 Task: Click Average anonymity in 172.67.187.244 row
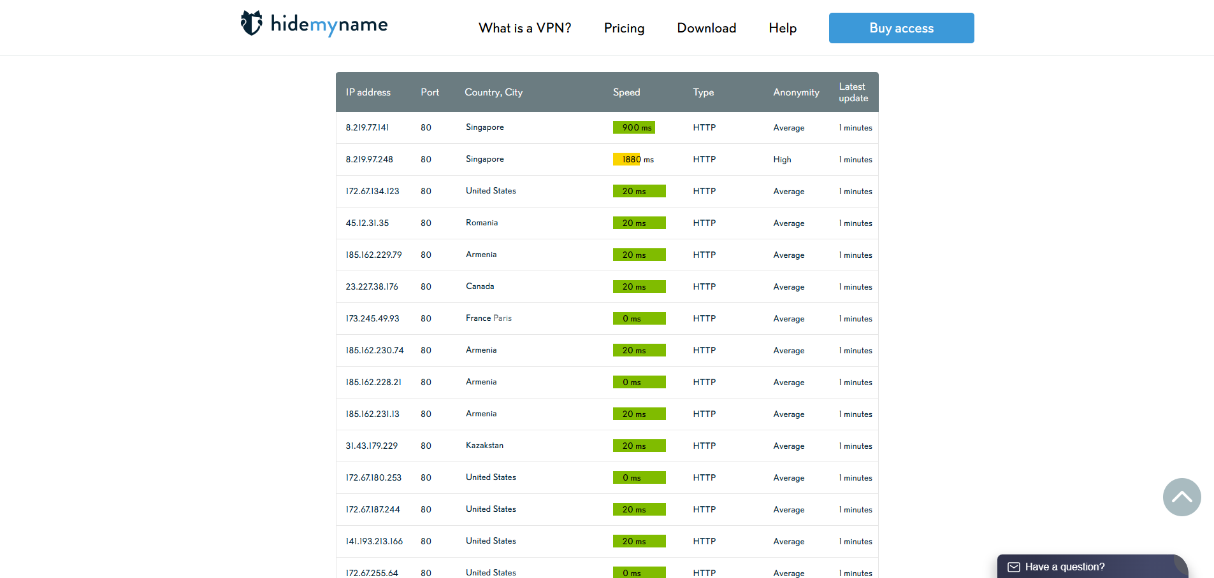[789, 510]
